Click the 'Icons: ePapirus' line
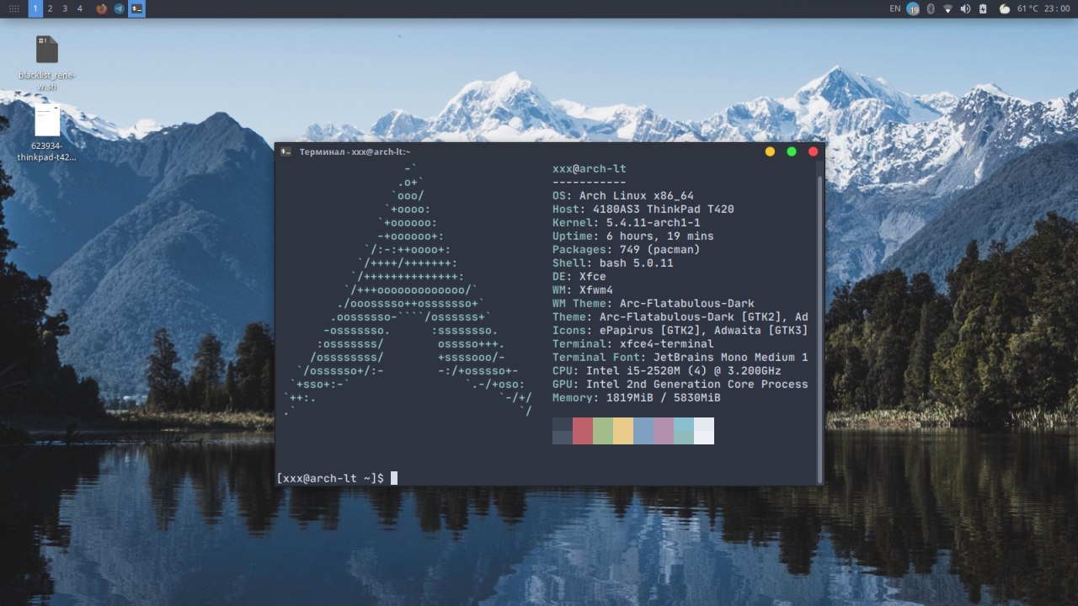 click(680, 330)
